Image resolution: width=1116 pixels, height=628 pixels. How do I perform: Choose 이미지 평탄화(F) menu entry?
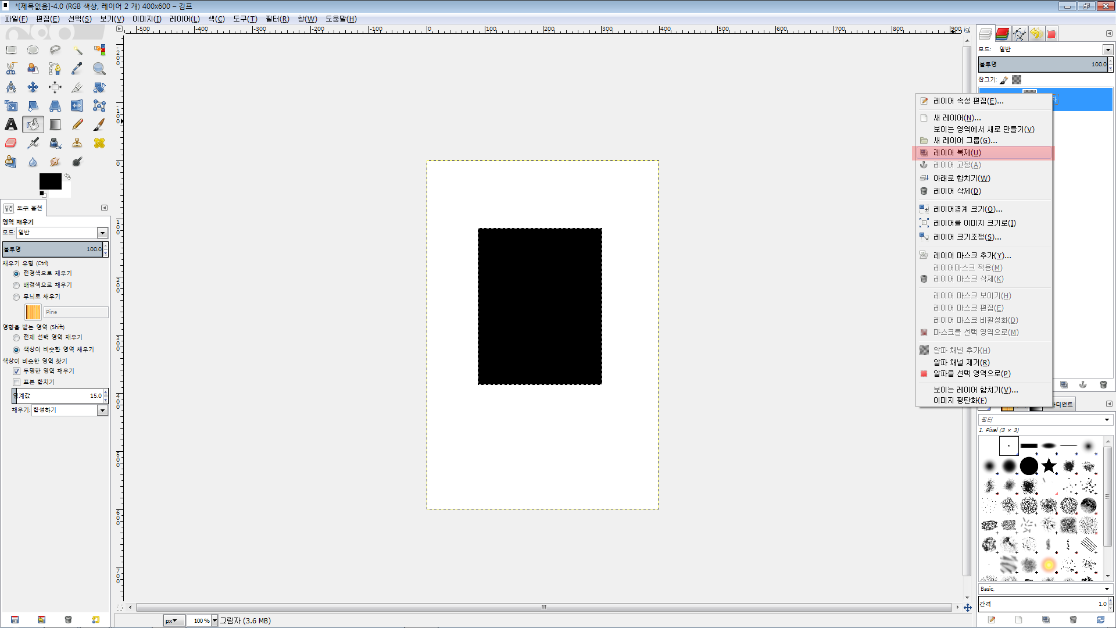pyautogui.click(x=983, y=400)
